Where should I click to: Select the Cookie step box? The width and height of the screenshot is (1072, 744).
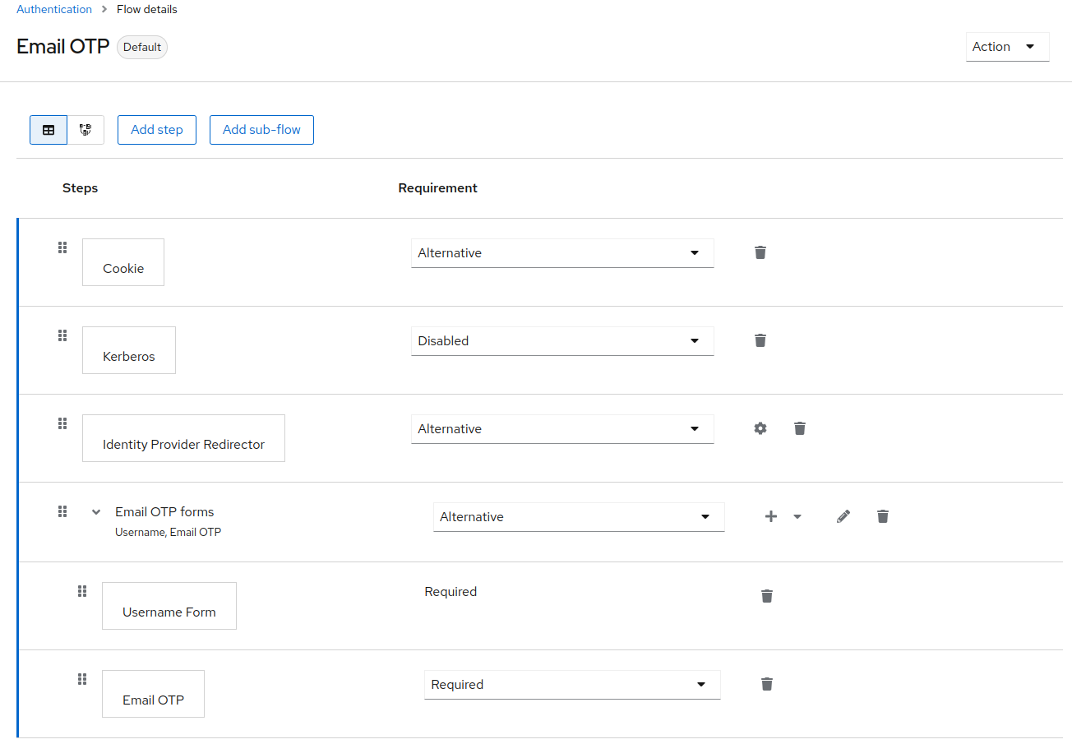click(123, 262)
